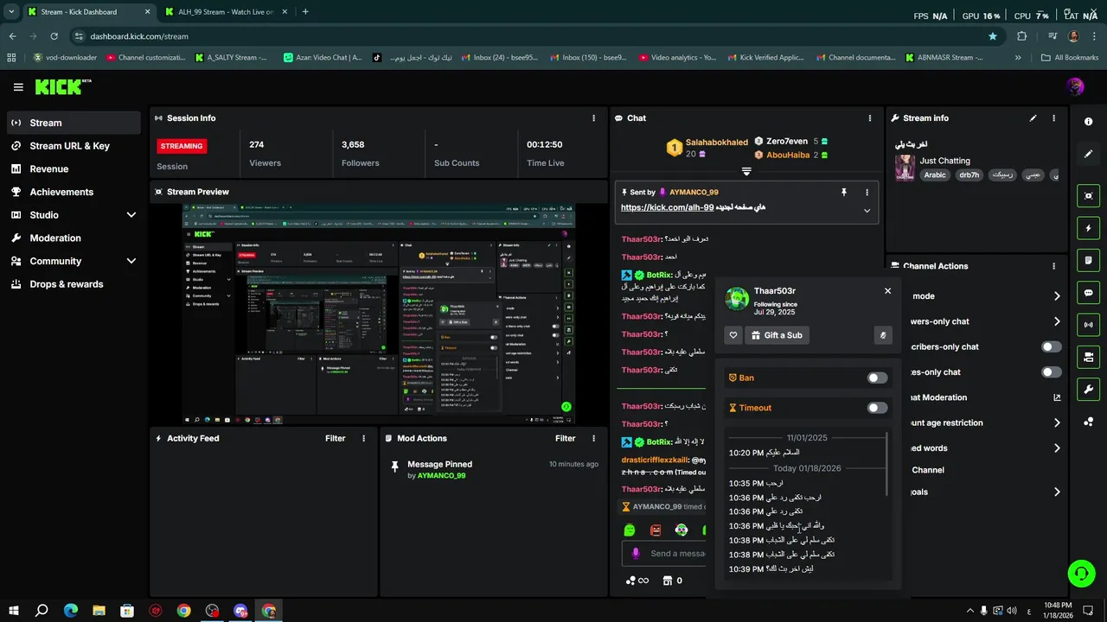This screenshot has width=1107, height=622.
Task: Toggle emotes-only chat switch
Action: (1052, 372)
